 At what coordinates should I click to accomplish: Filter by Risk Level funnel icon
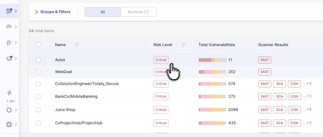pos(183,45)
